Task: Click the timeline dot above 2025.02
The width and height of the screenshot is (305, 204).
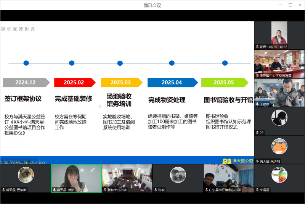Action: (72, 63)
